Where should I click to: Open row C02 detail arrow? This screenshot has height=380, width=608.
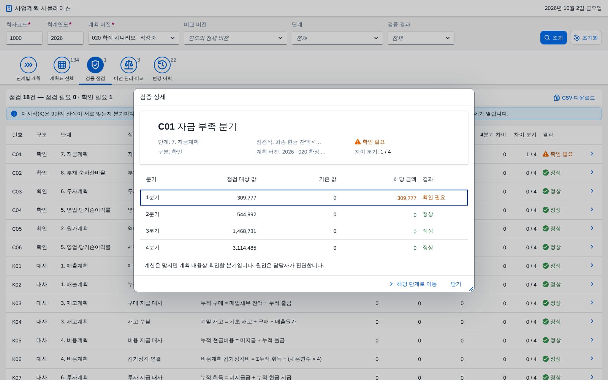592,172
